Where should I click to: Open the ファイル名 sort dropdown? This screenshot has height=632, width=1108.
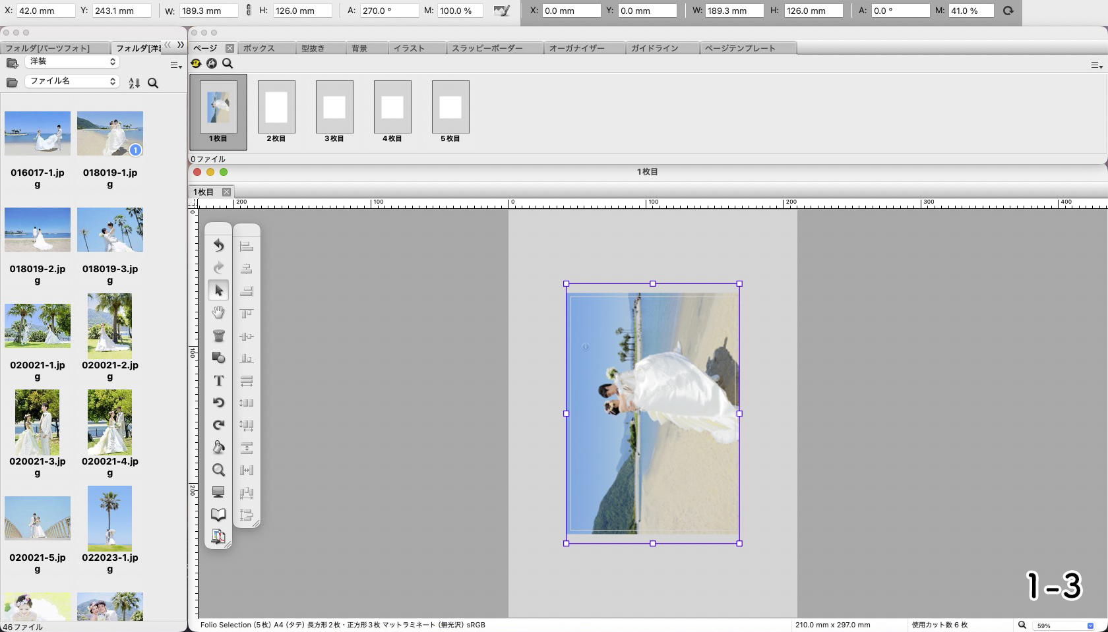click(71, 81)
